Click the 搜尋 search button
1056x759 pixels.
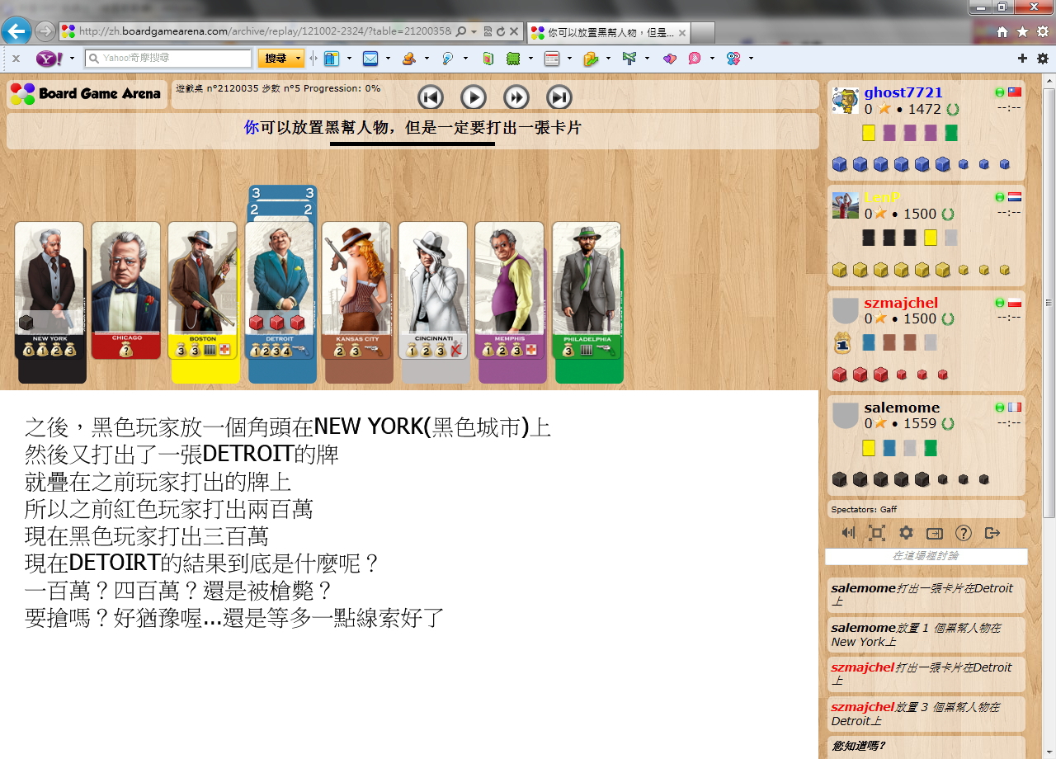coord(276,59)
